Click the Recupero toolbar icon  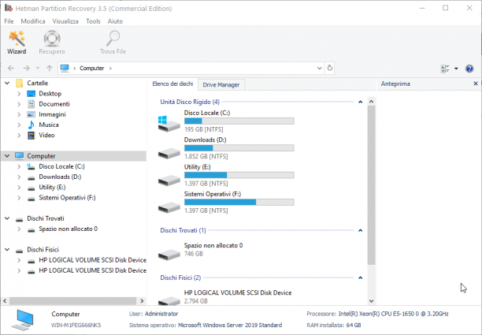click(x=52, y=43)
